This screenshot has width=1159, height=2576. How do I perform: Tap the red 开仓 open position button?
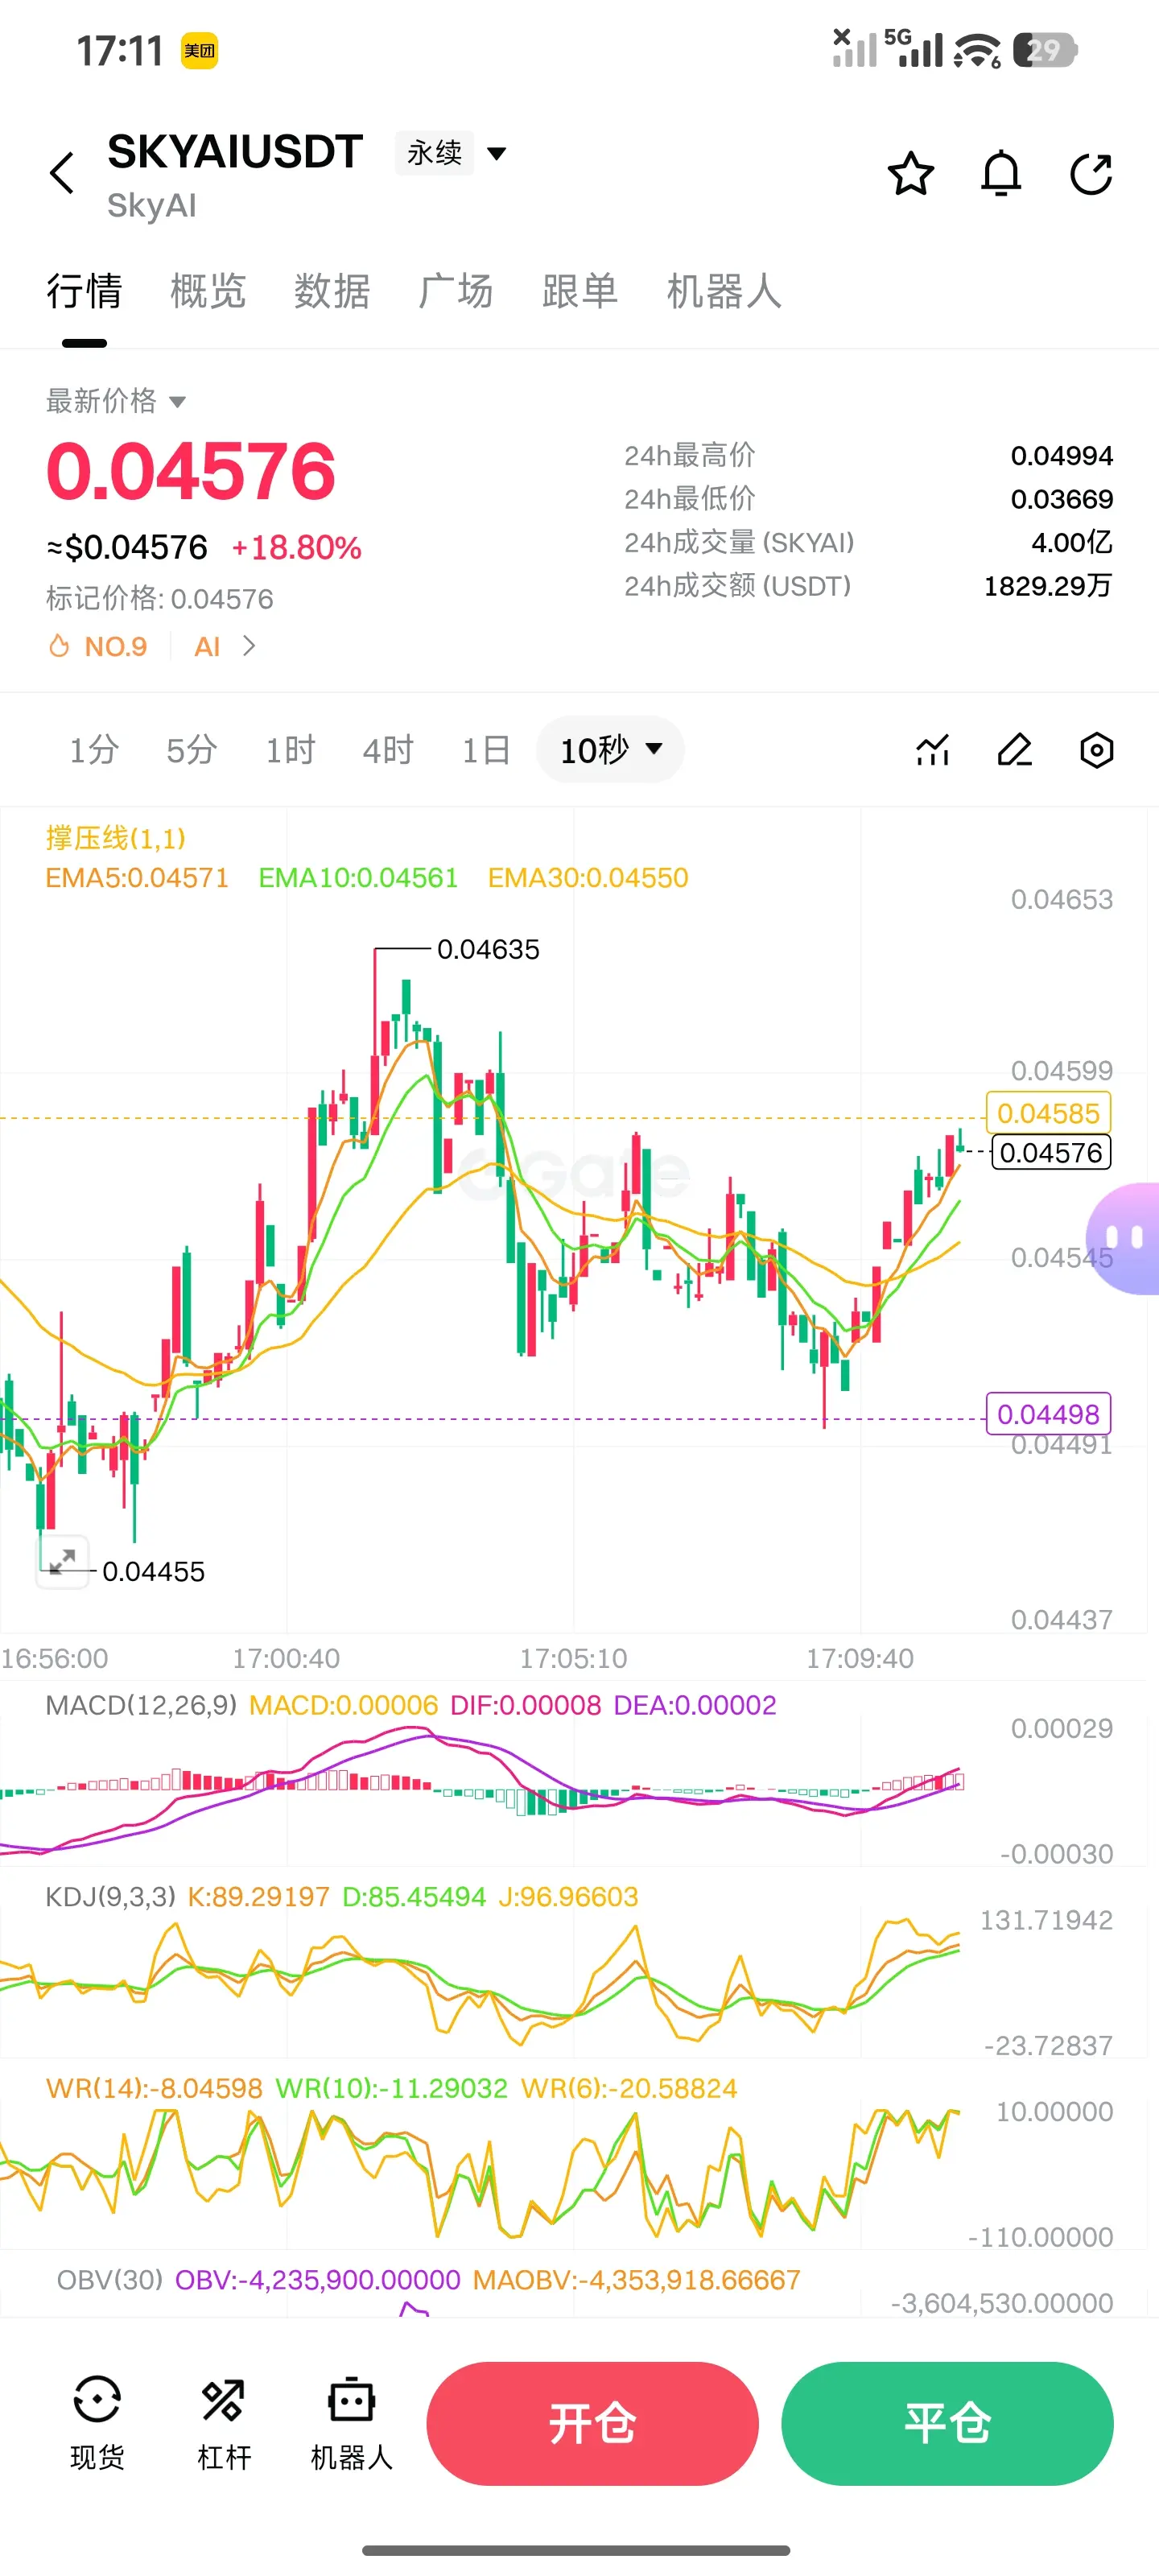coord(592,2424)
